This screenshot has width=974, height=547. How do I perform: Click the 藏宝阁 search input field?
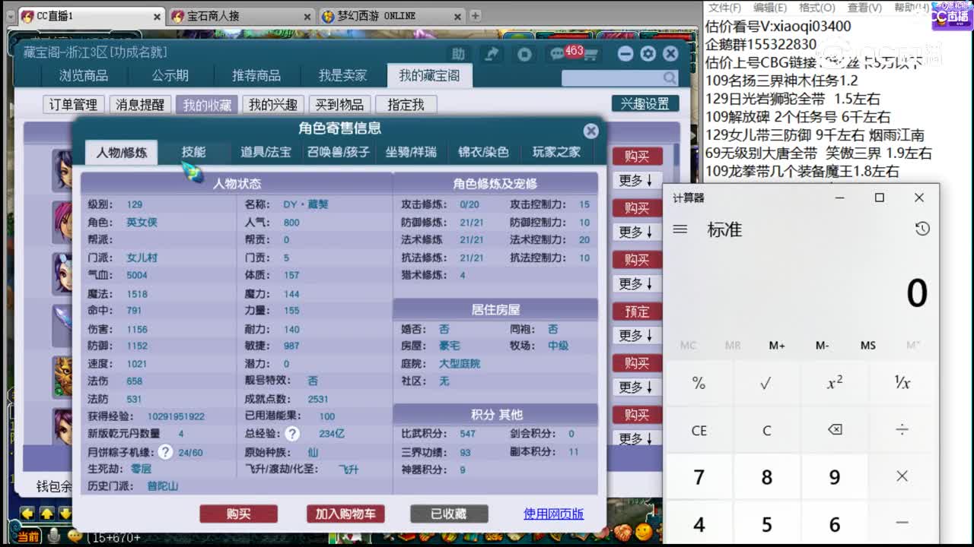(x=613, y=77)
